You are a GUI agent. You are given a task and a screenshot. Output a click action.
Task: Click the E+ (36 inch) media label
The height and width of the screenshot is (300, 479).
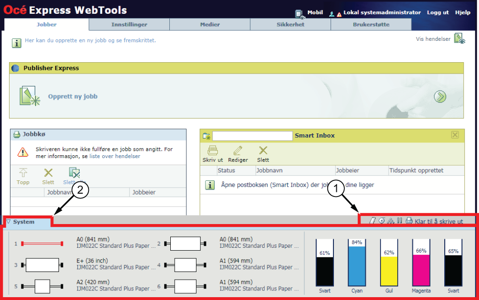coord(92,261)
